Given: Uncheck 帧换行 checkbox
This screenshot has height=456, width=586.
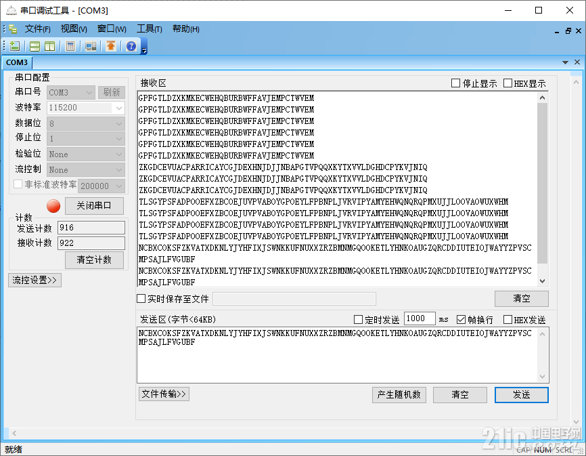Looking at the screenshot, I should click(x=461, y=319).
